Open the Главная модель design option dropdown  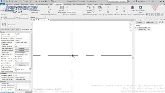click(75, 12)
